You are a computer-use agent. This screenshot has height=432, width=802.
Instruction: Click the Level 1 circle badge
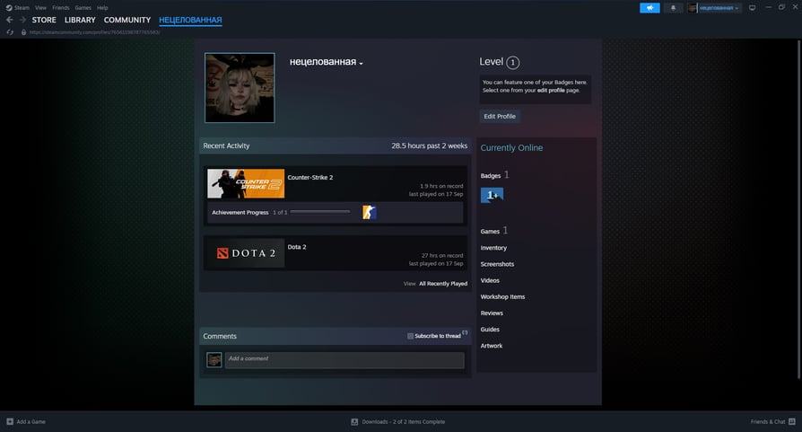pyautogui.click(x=512, y=63)
